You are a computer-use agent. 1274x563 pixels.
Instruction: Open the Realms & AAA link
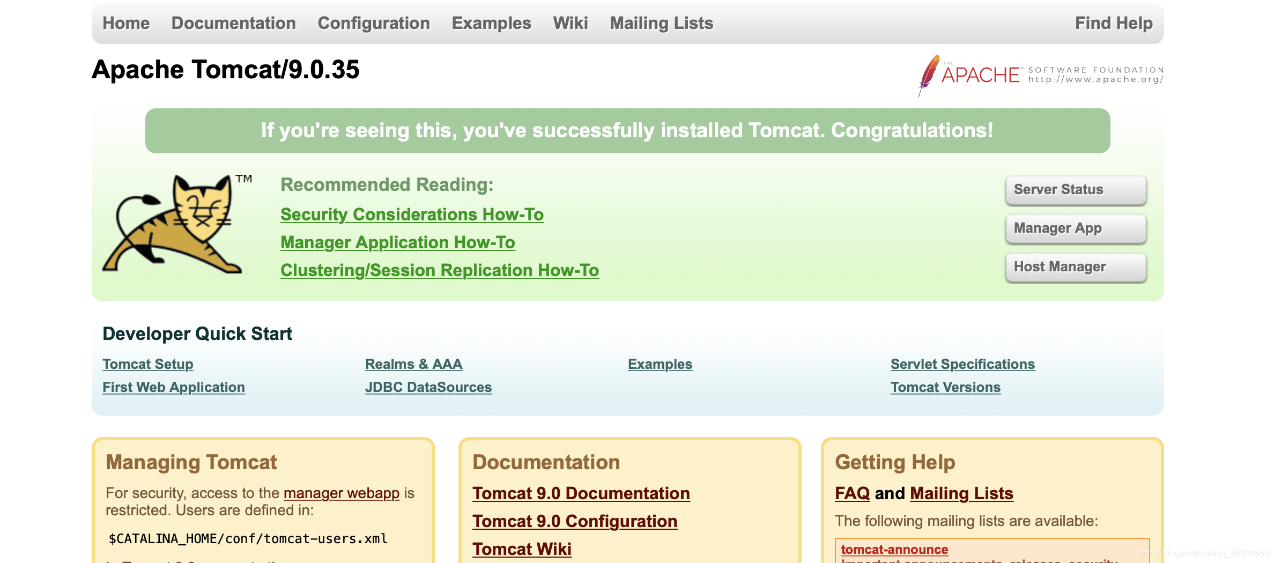[x=413, y=364]
